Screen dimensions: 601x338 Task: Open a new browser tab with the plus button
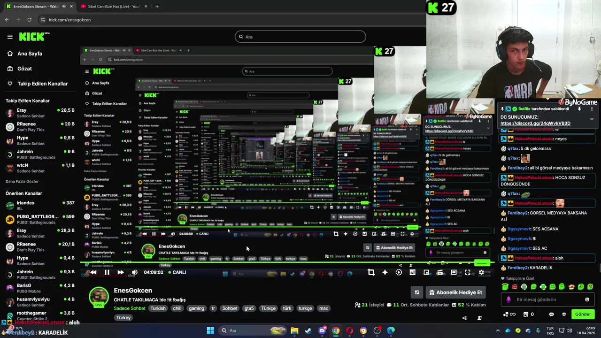point(157,7)
